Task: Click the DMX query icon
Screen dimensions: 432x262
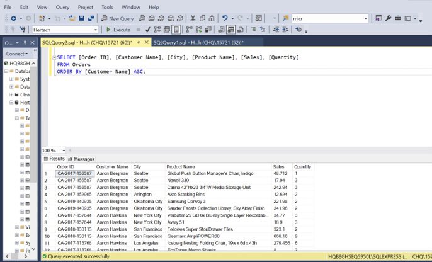Action: click(x=161, y=18)
